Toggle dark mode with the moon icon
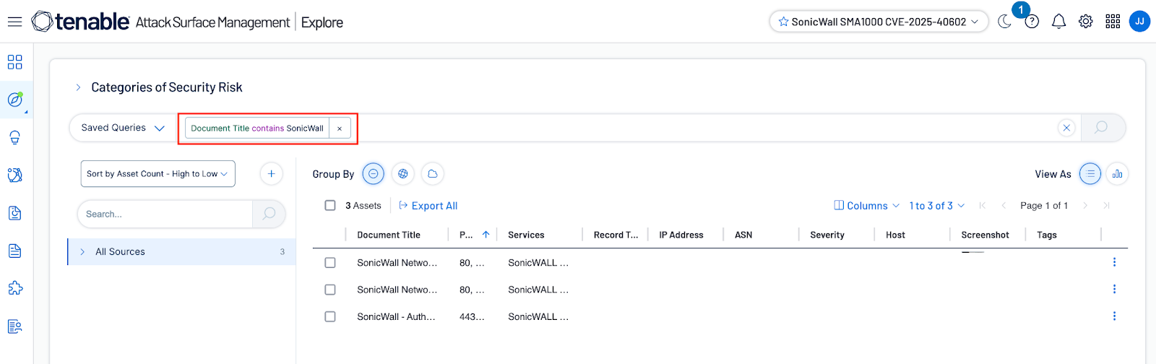Viewport: 1156px width, 364px height. (x=1004, y=22)
